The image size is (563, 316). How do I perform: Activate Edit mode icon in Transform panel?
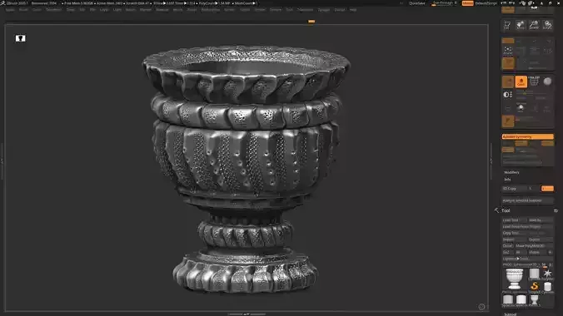[507, 25]
